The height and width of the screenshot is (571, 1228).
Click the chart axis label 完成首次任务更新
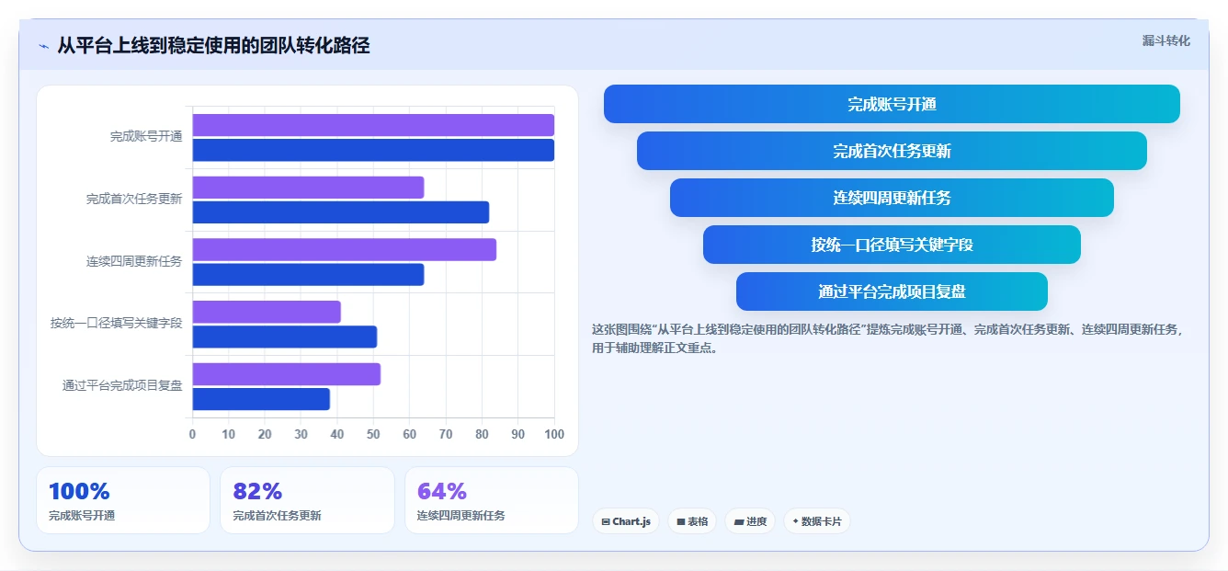[134, 199]
